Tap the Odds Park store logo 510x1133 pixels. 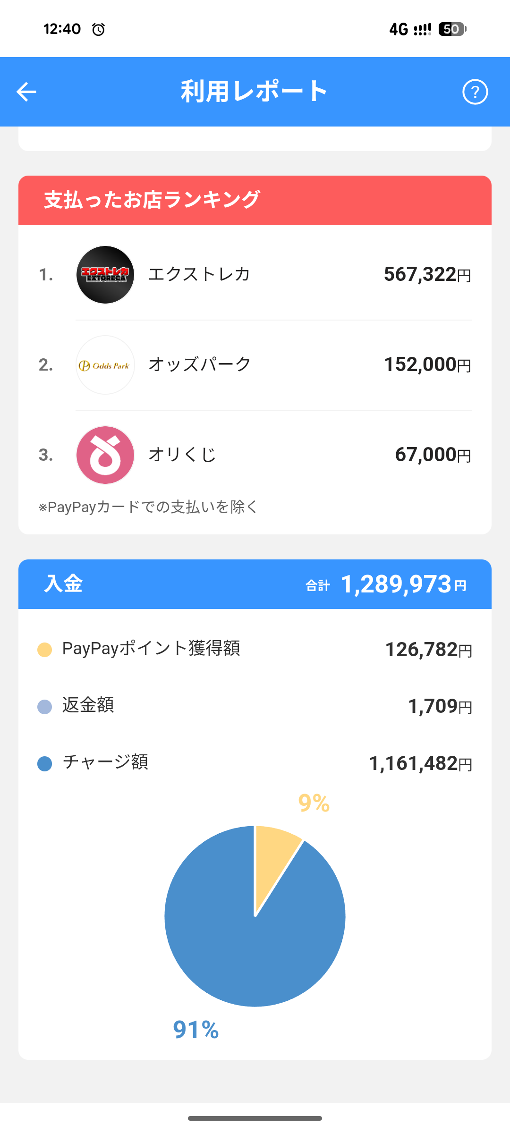click(x=105, y=365)
